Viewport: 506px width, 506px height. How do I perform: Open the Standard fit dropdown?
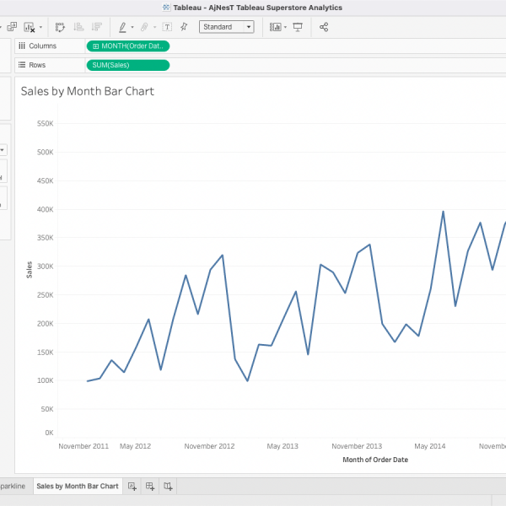[226, 27]
